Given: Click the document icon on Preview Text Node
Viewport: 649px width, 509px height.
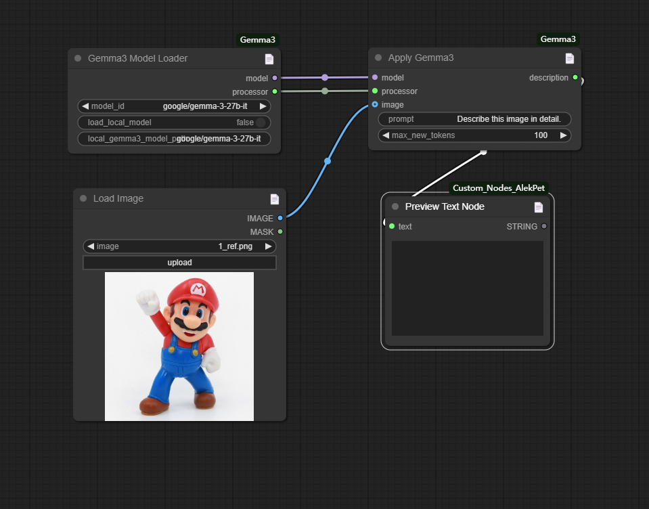Looking at the screenshot, I should tap(538, 207).
